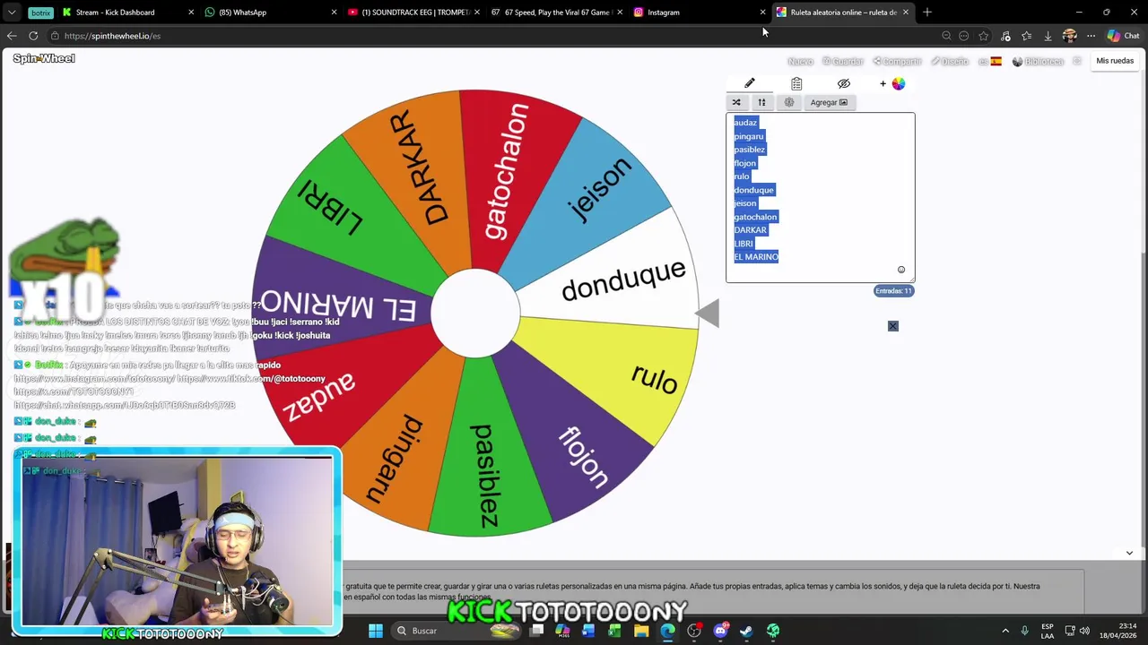Open the entries settings gear
Viewport: 1148px width, 645px height.
tap(789, 102)
